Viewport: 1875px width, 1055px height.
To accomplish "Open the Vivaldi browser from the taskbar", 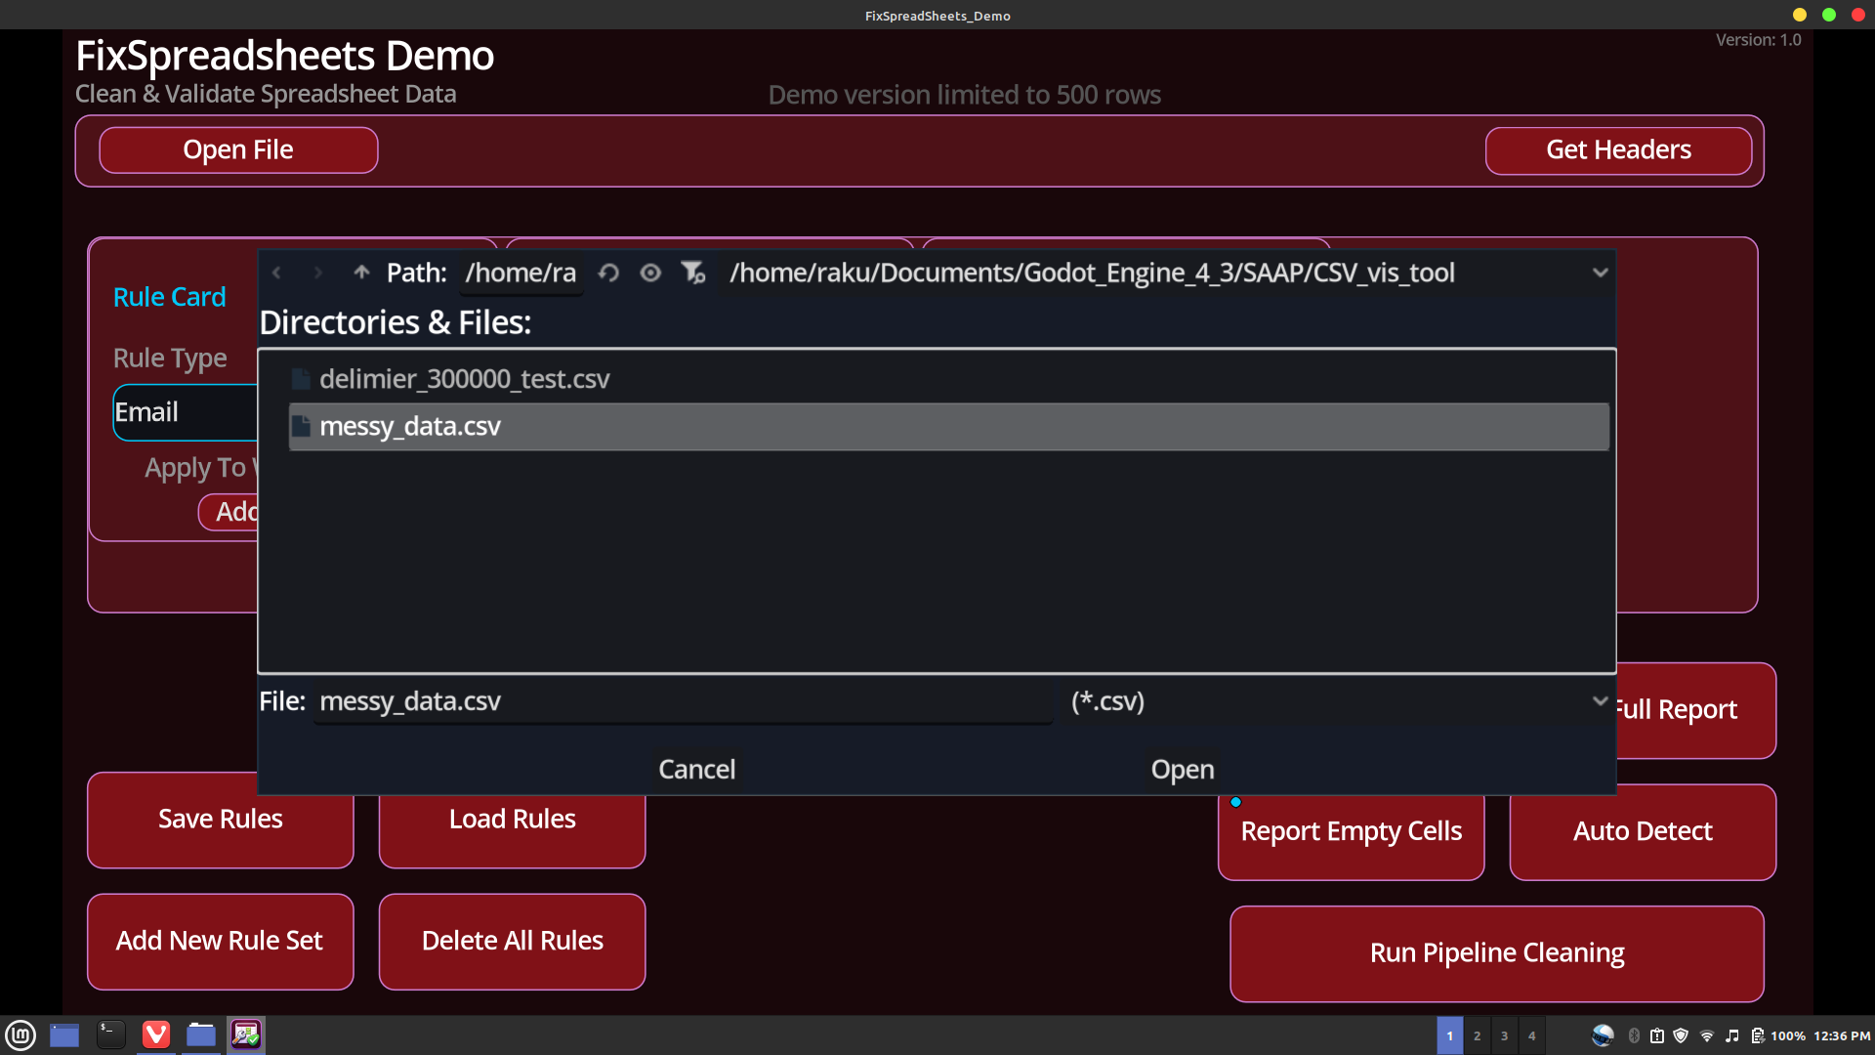I will click(x=156, y=1034).
